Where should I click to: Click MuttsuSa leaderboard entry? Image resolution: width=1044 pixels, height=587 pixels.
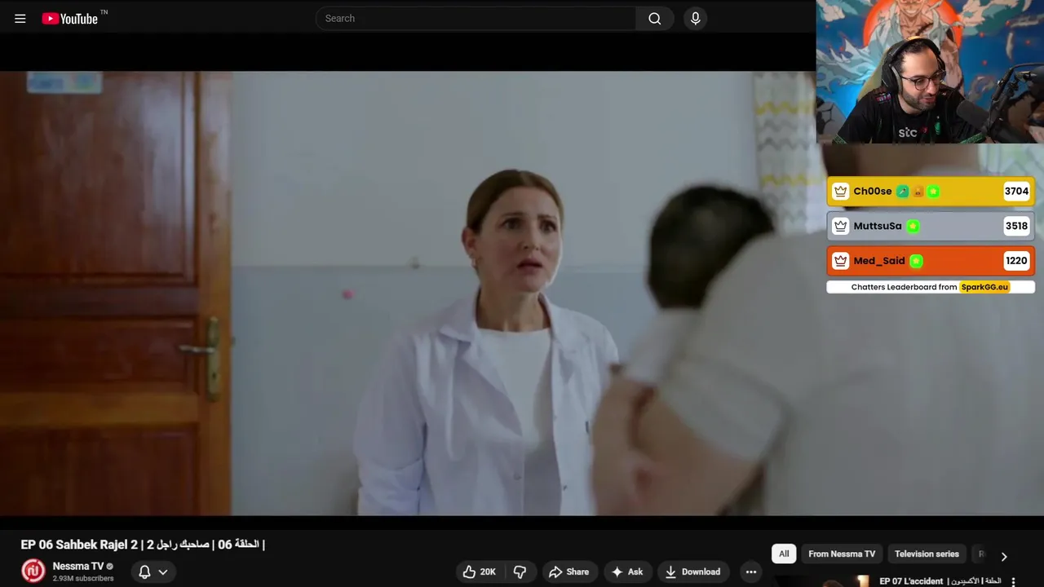point(931,226)
